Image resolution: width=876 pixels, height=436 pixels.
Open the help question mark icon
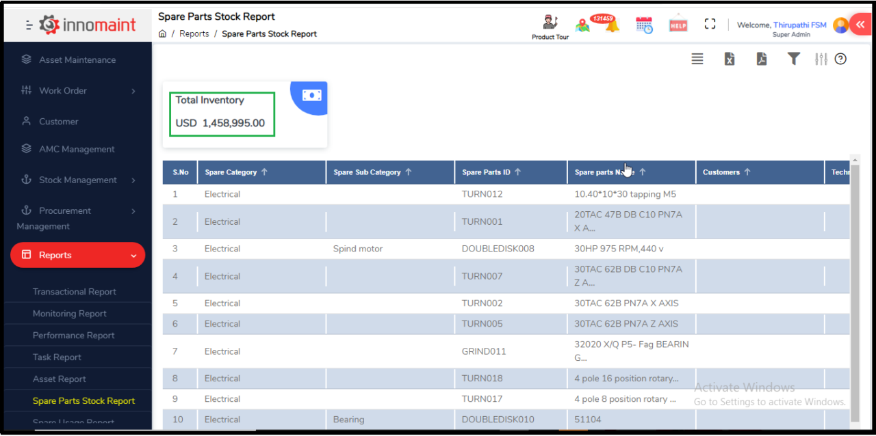[x=840, y=59]
